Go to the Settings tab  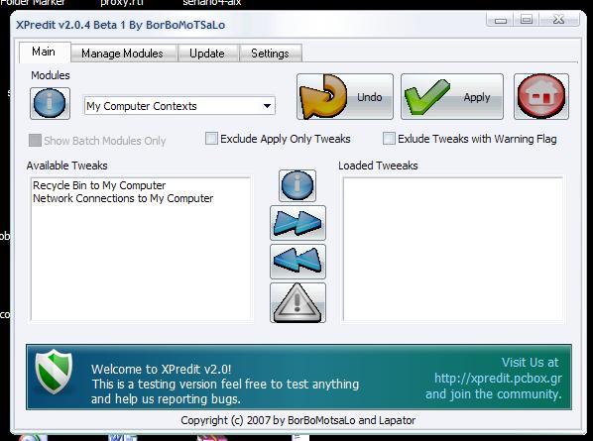[x=270, y=54]
